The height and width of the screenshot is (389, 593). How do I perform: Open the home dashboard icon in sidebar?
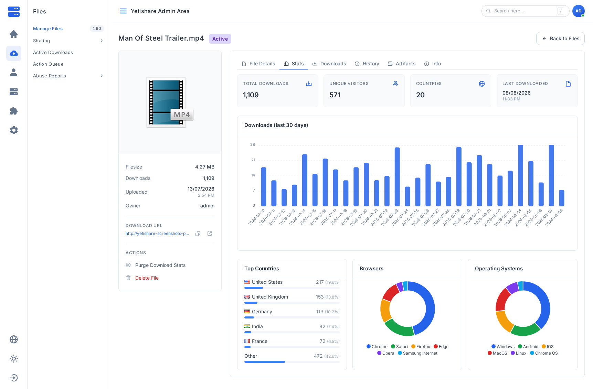click(14, 34)
